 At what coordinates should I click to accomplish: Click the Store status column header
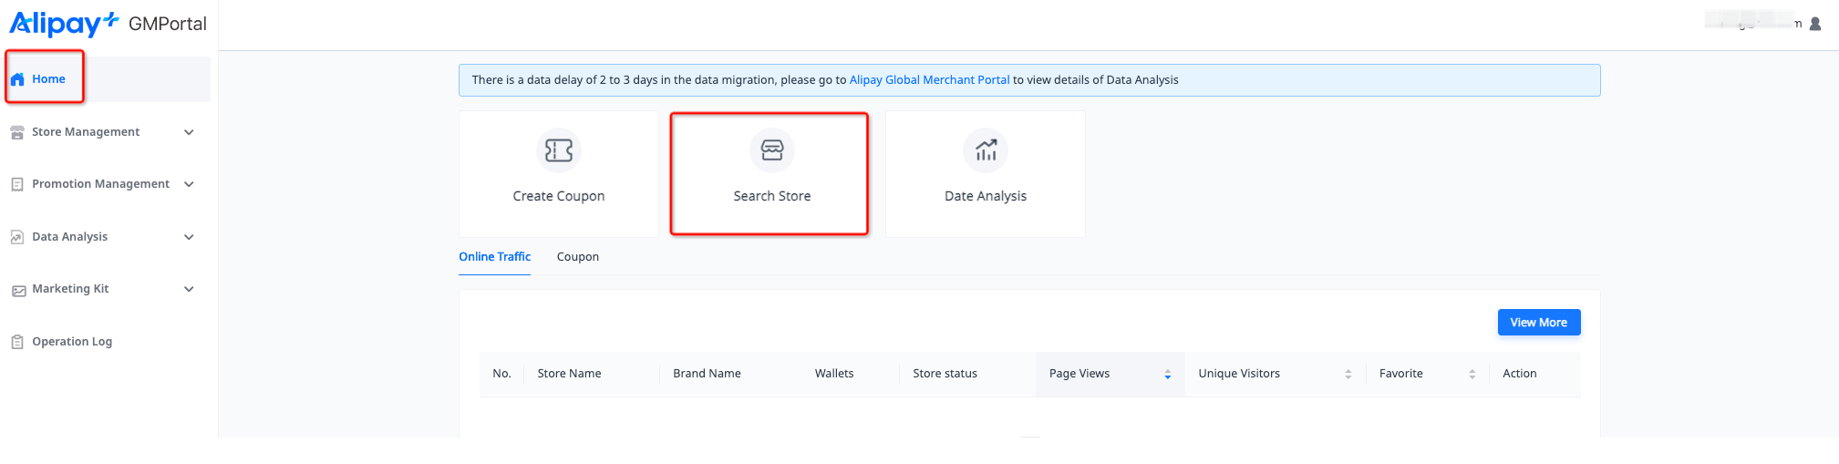[945, 374]
